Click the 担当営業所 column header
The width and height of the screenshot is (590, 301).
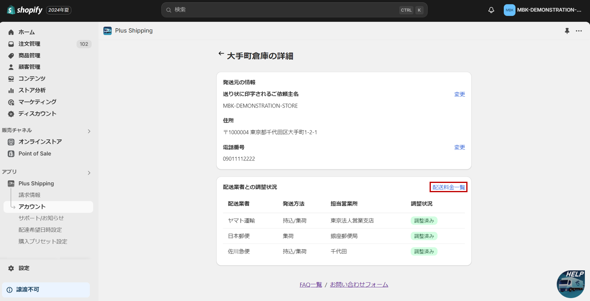click(x=344, y=203)
